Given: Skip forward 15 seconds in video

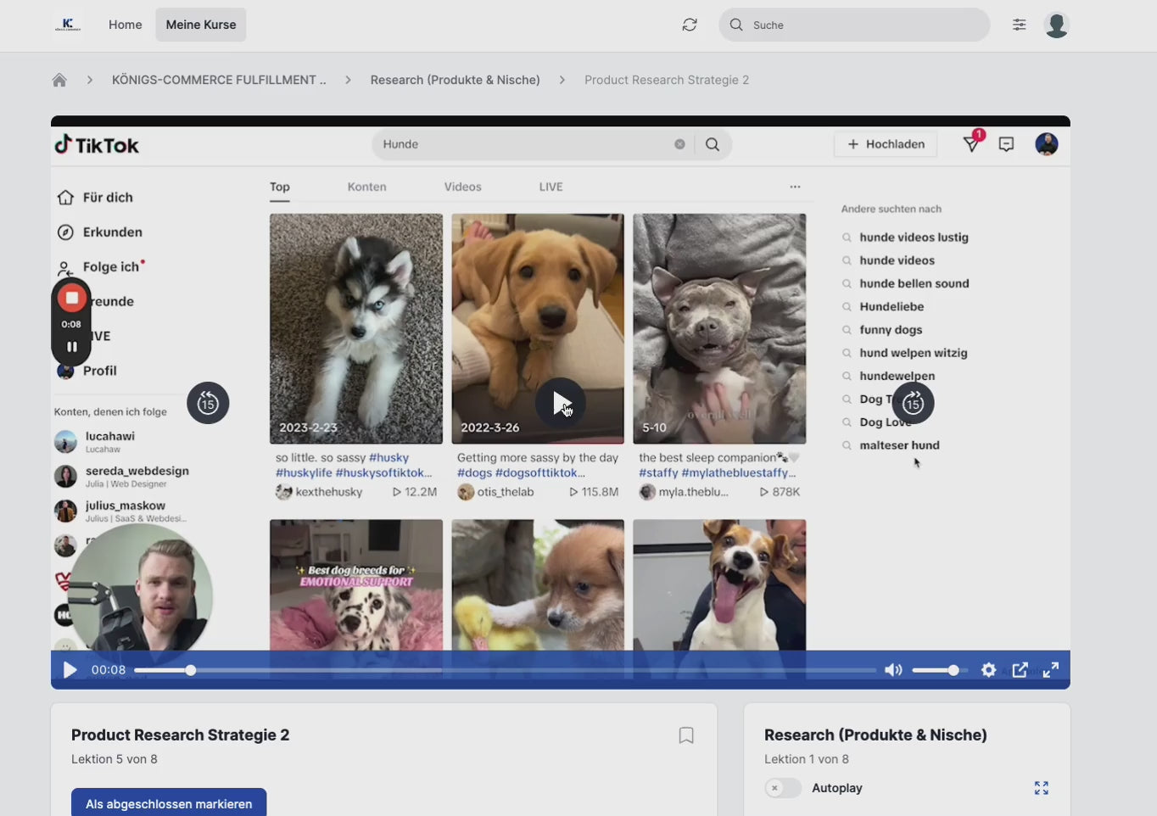Looking at the screenshot, I should click(x=913, y=404).
